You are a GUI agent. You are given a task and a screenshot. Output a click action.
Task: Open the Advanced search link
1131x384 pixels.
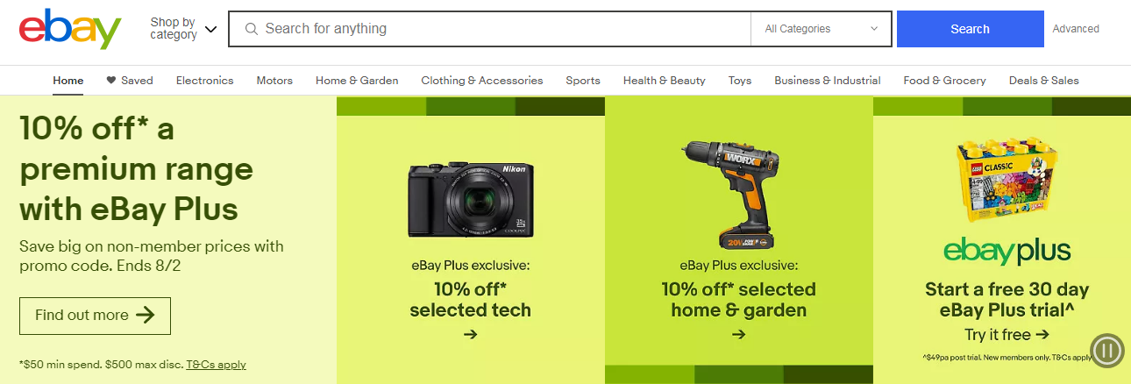(x=1076, y=29)
